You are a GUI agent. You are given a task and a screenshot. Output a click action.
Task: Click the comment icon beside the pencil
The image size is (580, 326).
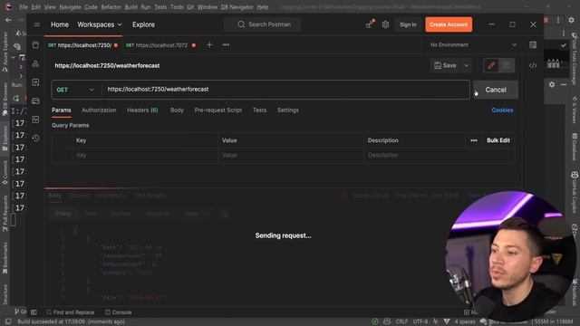(x=507, y=66)
